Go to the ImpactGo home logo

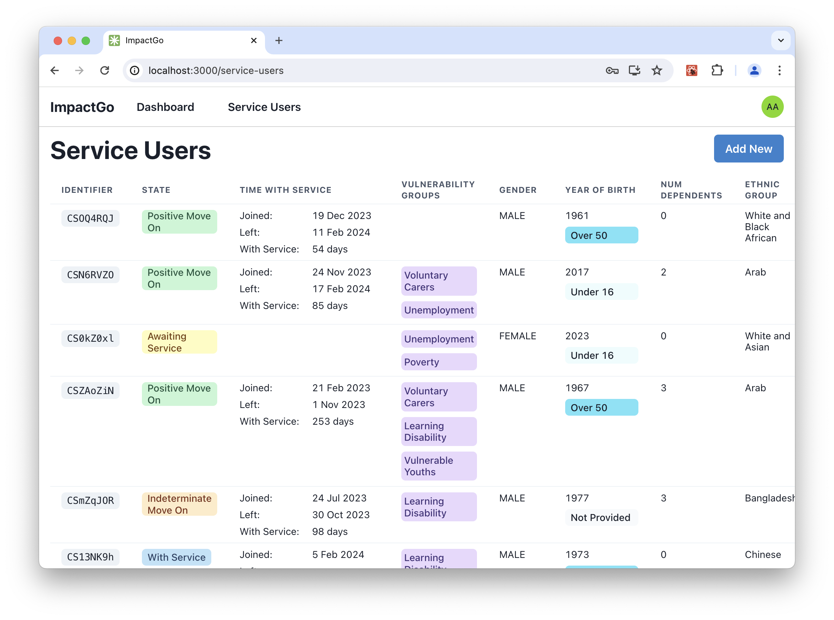(82, 107)
